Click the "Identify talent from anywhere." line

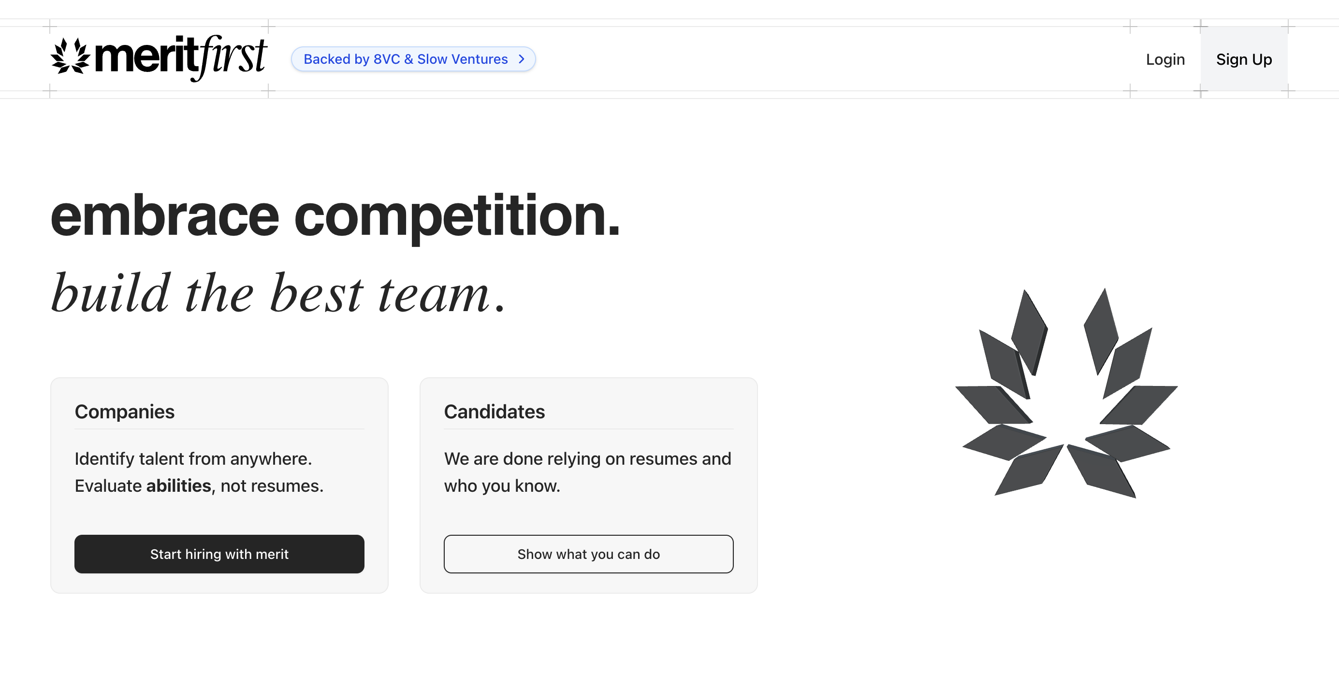(193, 458)
